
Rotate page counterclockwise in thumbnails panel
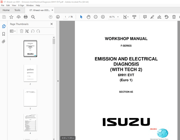click(33, 31)
